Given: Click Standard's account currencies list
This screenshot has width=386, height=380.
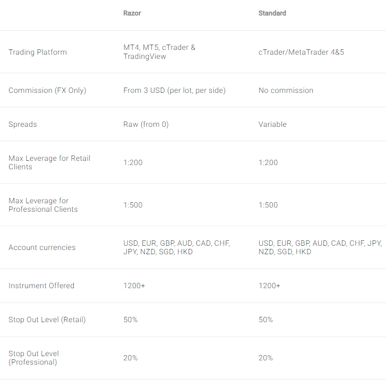Looking at the screenshot, I should tap(320, 247).
